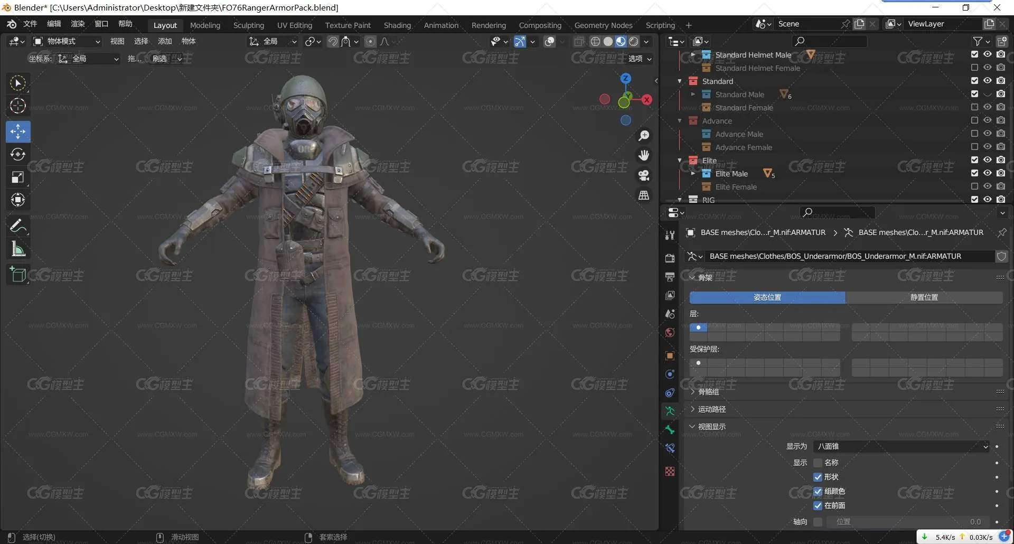The height and width of the screenshot is (544, 1014).
Task: Toggle proportional editing in header
Action: 370,41
